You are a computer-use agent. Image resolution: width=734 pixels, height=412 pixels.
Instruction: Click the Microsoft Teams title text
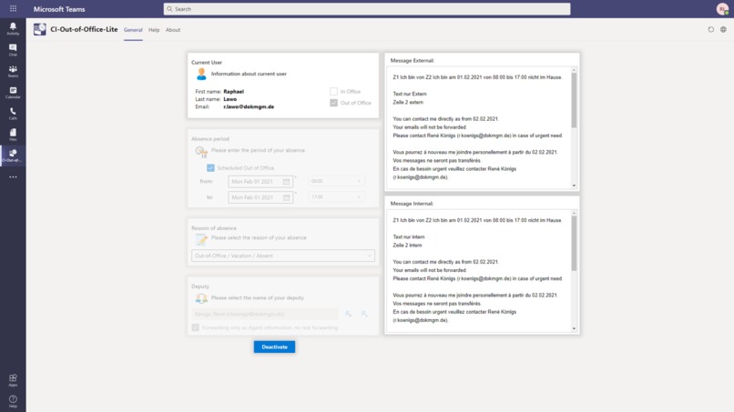pyautogui.click(x=59, y=9)
